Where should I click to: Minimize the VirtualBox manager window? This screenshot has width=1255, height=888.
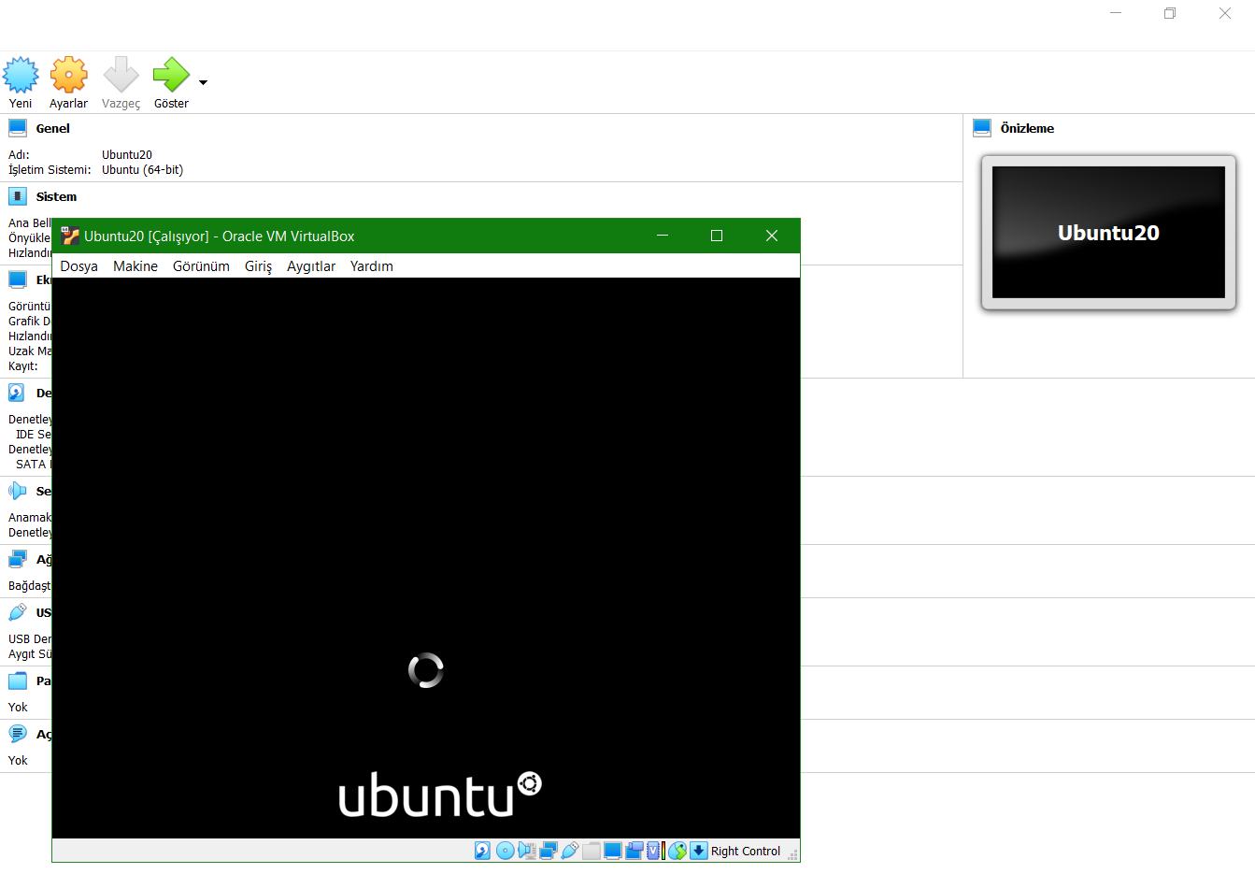[1116, 13]
